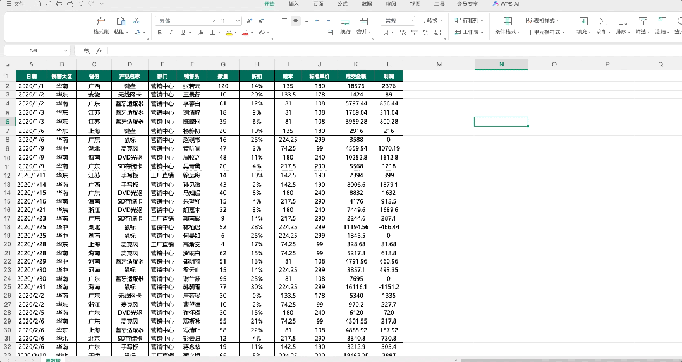Image resolution: width=682 pixels, height=362 pixels.
Task: Expand the Name Box dropdown arrow
Action: (x=65, y=50)
